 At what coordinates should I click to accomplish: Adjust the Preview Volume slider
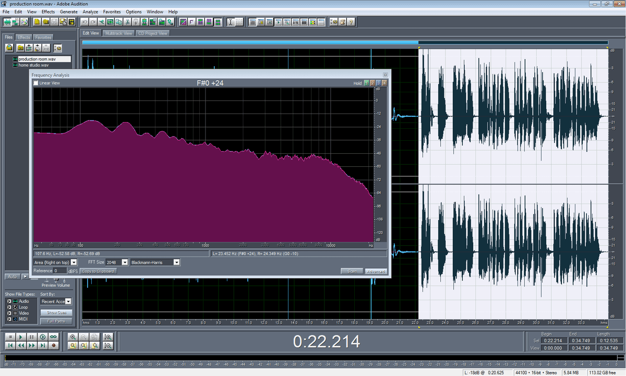point(56,279)
